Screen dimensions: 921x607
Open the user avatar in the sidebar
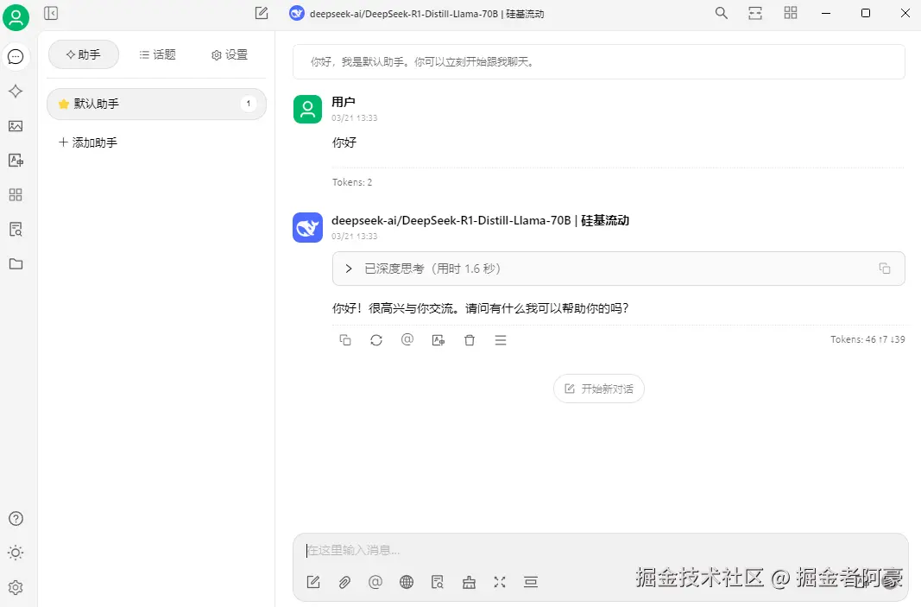16,17
